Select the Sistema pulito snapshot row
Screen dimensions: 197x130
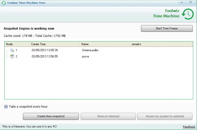click(99, 50)
